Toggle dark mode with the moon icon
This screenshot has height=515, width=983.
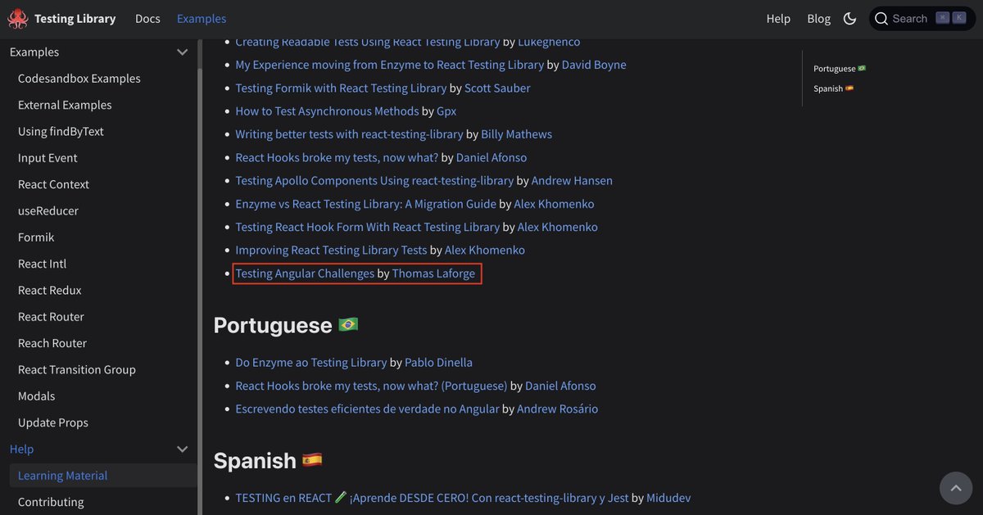click(x=849, y=18)
